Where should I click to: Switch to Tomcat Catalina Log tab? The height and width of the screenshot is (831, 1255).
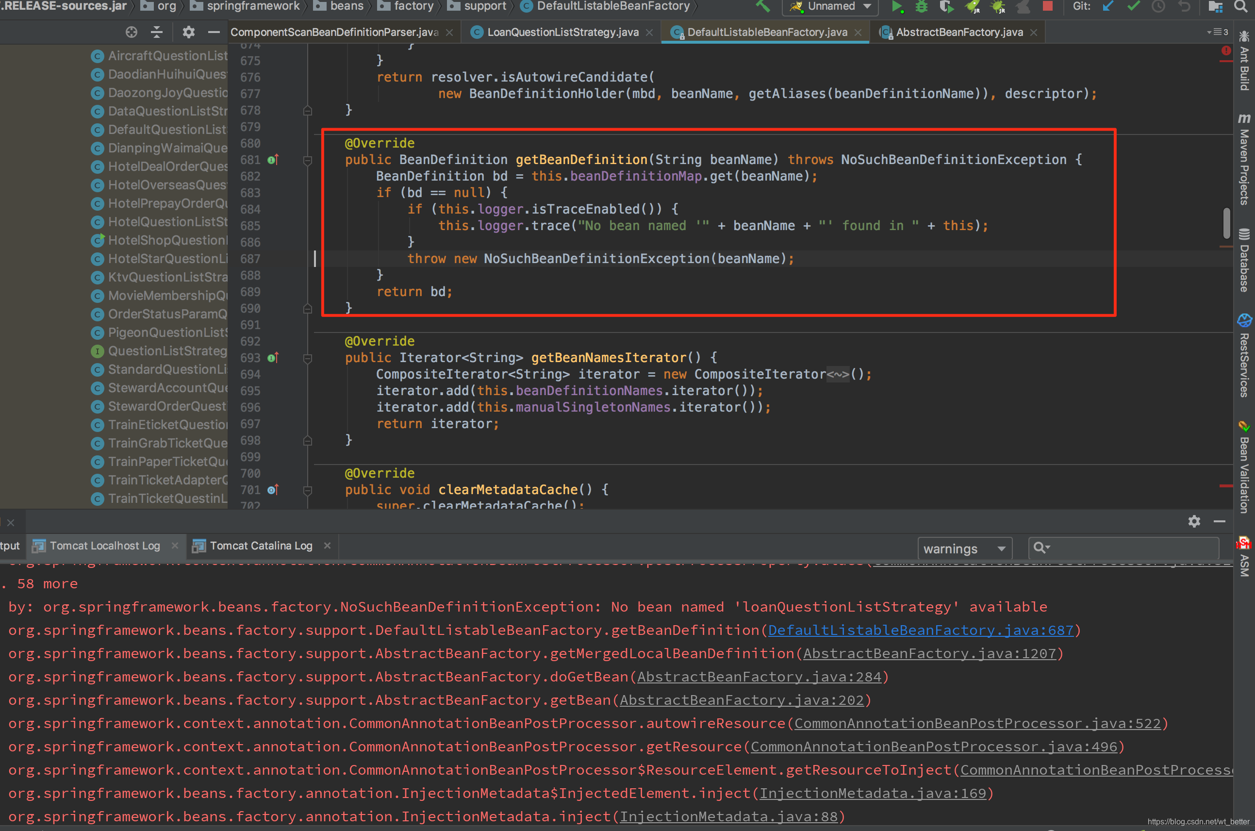[x=261, y=546]
